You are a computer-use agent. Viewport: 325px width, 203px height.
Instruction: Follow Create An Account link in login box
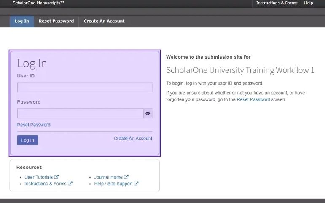pyautogui.click(x=133, y=139)
